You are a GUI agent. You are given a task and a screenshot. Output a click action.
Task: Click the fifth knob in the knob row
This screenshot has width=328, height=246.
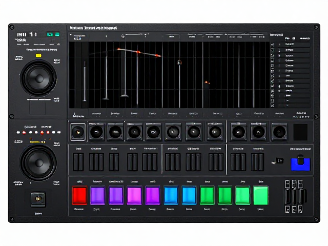(x=154, y=132)
